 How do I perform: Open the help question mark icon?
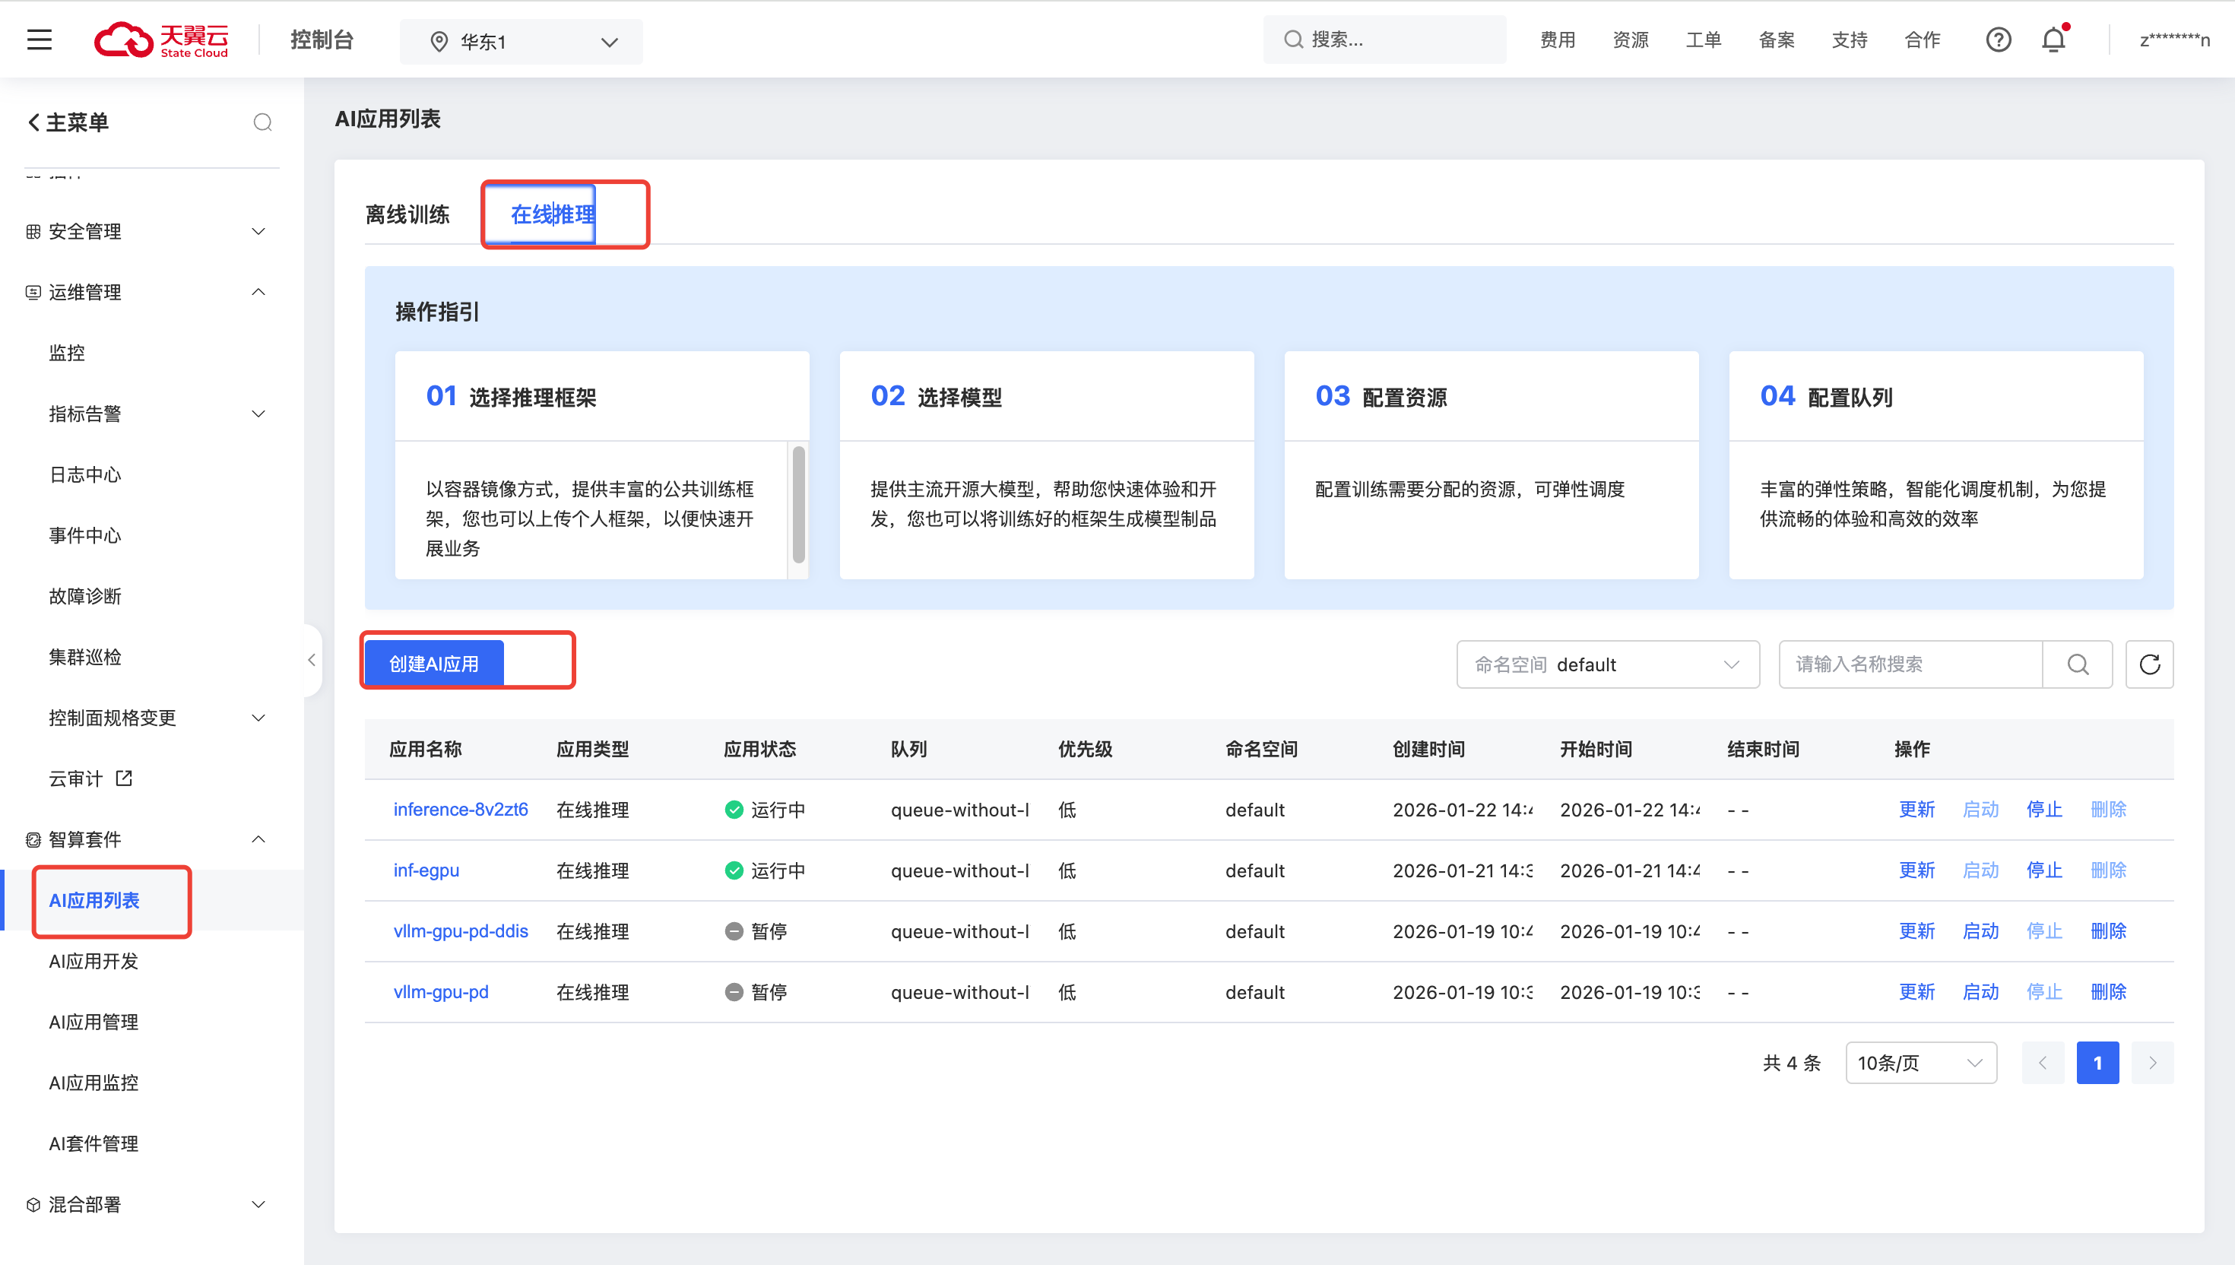pyautogui.click(x=1998, y=40)
